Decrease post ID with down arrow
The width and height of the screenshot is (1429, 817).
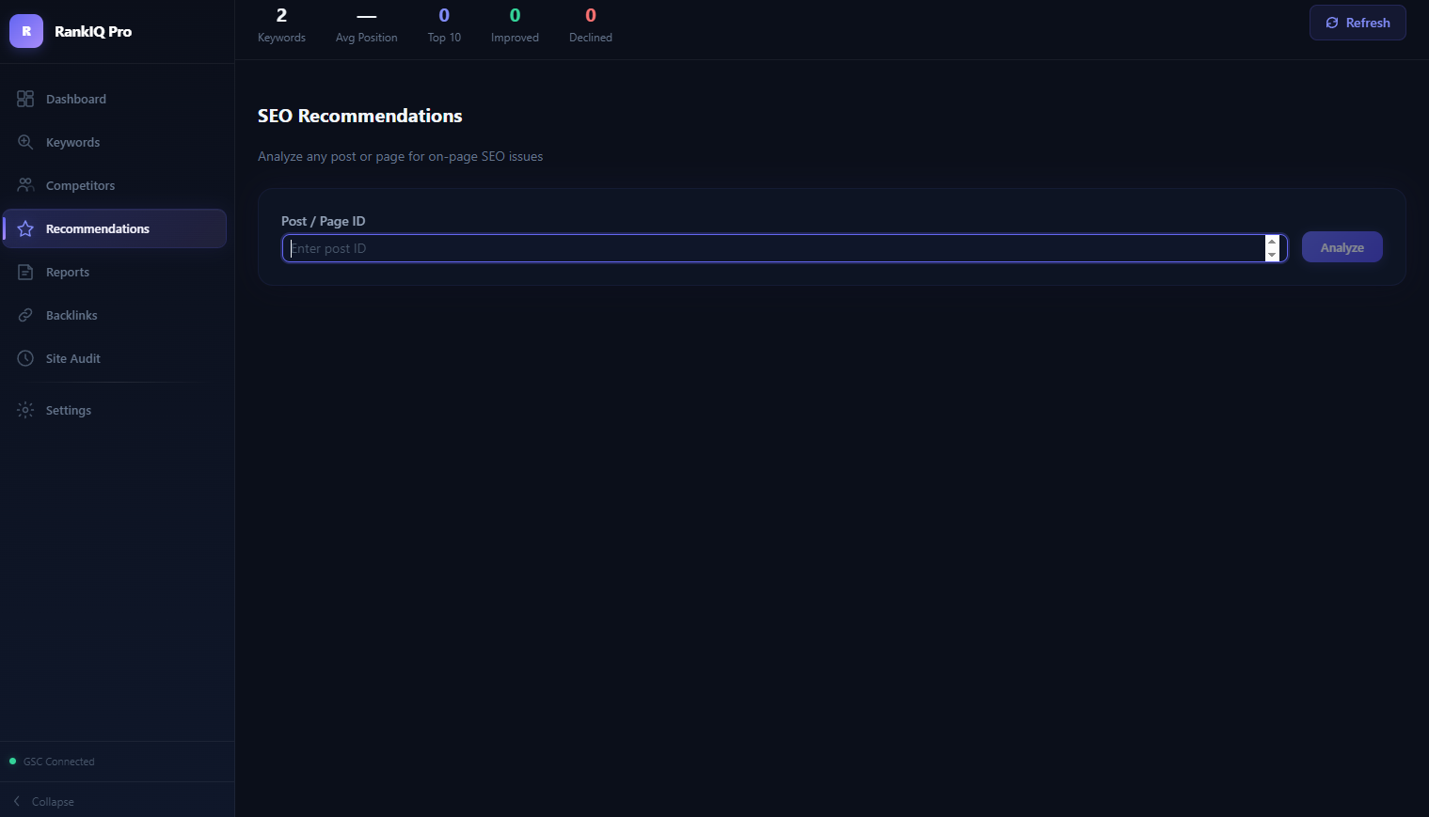[1272, 255]
